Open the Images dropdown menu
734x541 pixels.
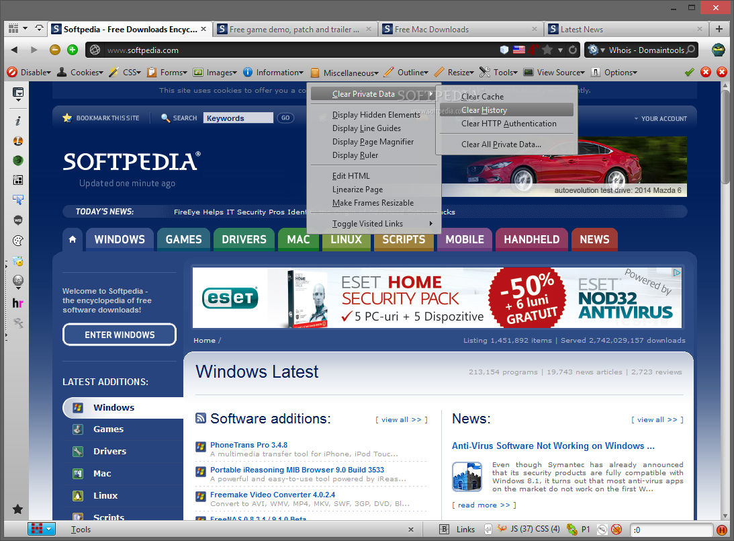click(x=216, y=72)
